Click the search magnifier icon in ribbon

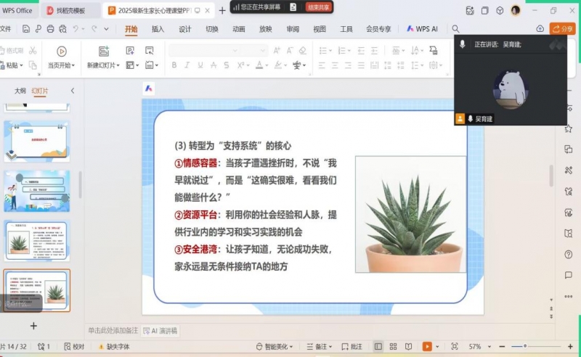[455, 29]
